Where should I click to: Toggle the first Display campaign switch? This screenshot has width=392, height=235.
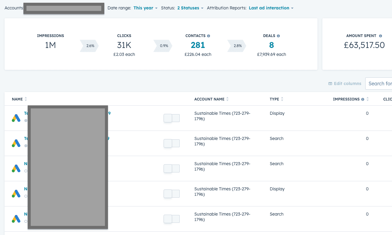[x=172, y=118]
